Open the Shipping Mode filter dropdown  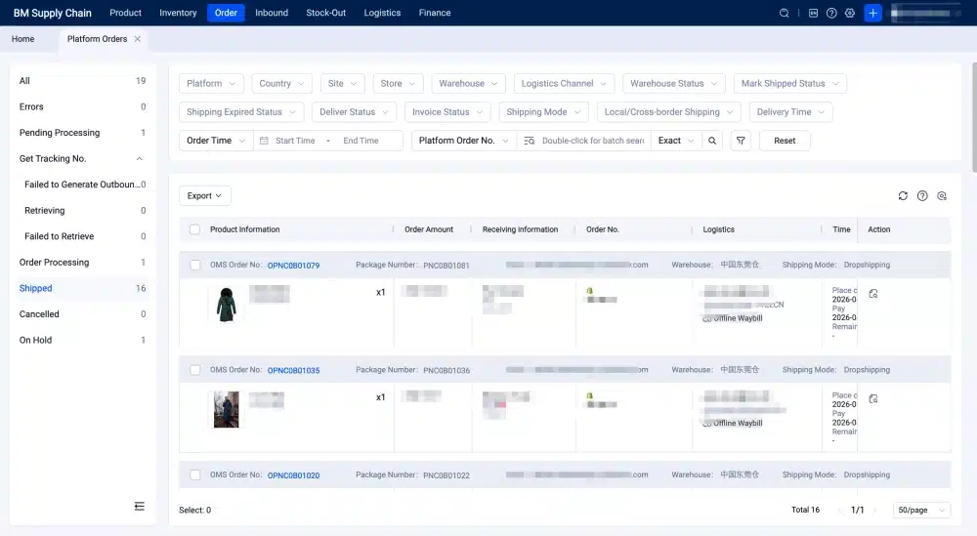click(x=543, y=112)
